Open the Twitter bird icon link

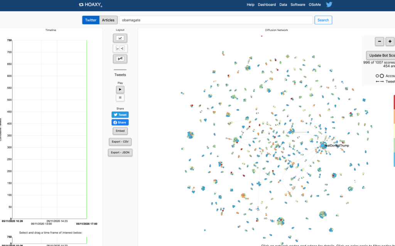[x=329, y=5]
